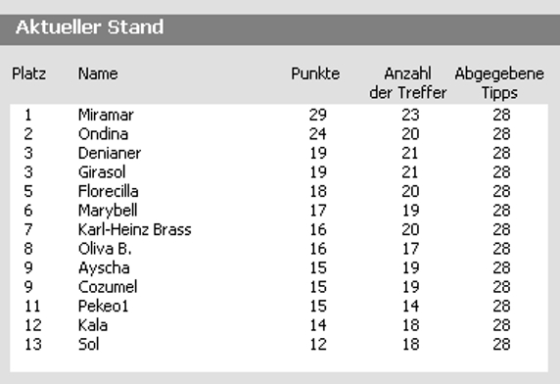Click Miramar's 29 points value
The image size is (560, 384).
318,115
